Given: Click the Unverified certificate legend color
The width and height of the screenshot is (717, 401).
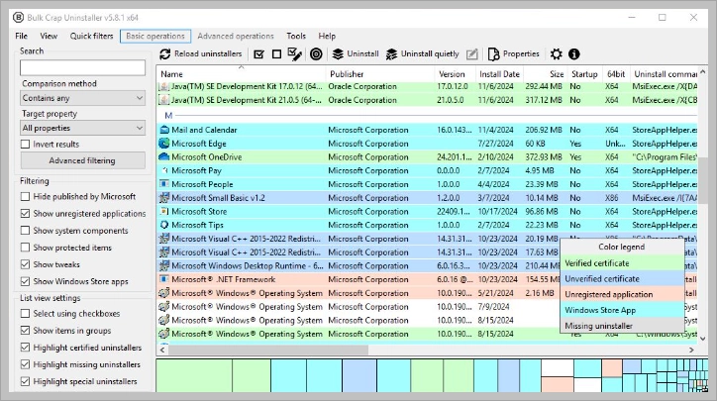Looking at the screenshot, I should 622,279.
